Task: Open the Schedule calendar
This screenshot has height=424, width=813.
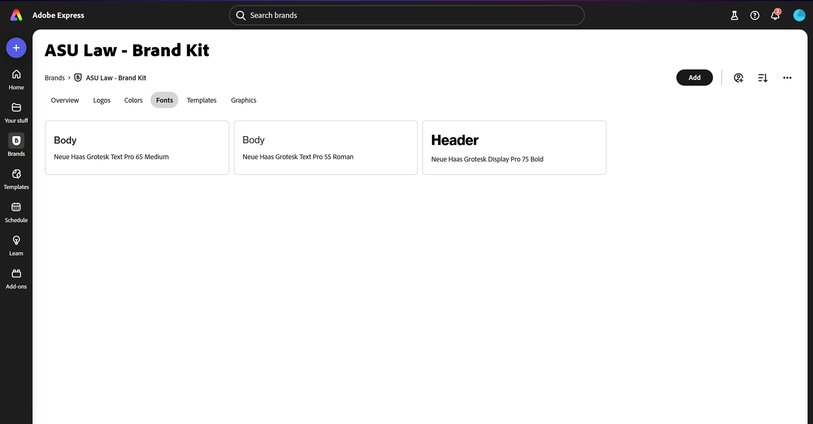Action: coord(16,212)
